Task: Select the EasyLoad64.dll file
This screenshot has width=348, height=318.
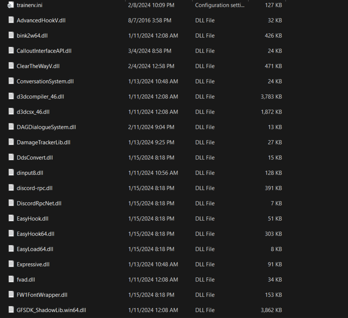Action: 35,249
